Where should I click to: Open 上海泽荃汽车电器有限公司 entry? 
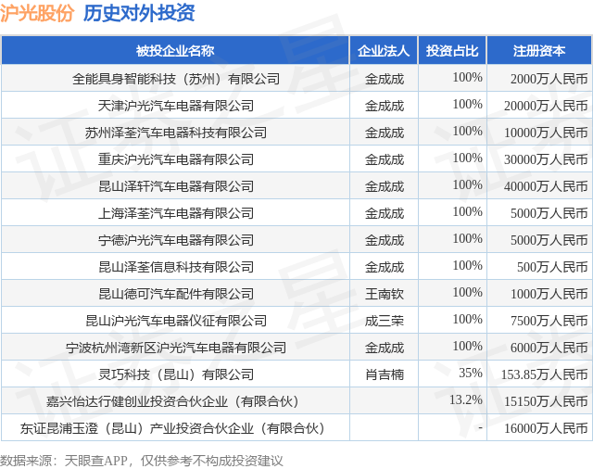click(x=176, y=213)
